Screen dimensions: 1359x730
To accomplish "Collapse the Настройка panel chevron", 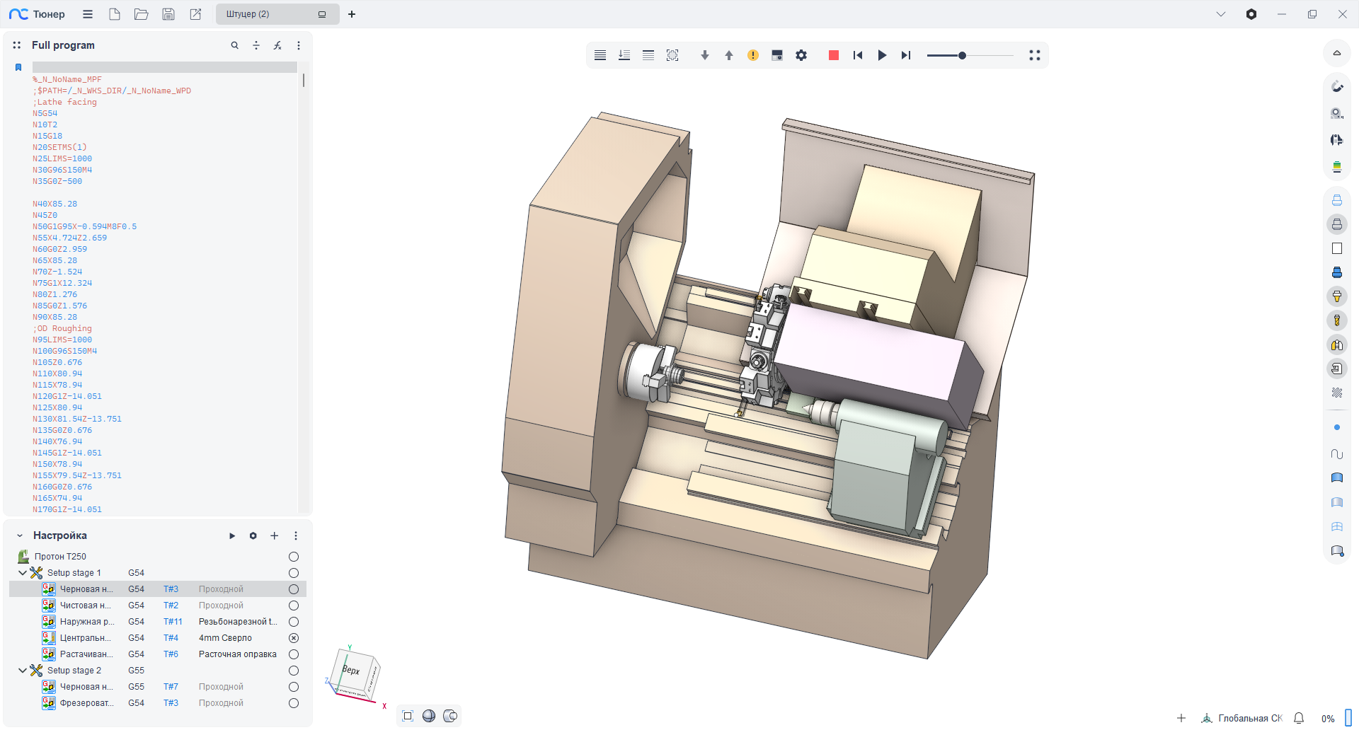I will coord(20,535).
